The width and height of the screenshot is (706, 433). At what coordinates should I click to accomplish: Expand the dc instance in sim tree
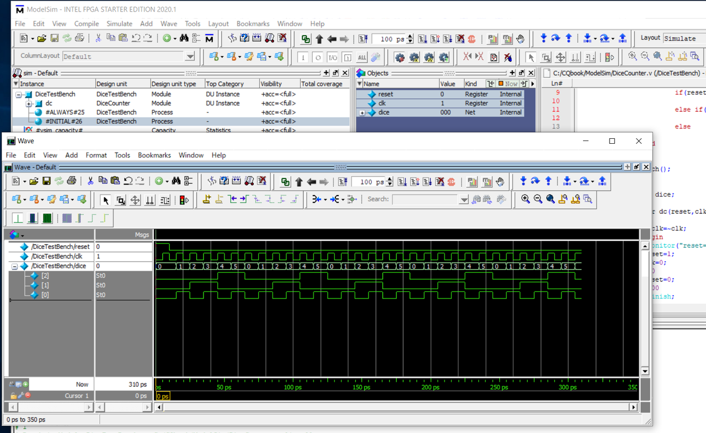click(29, 104)
